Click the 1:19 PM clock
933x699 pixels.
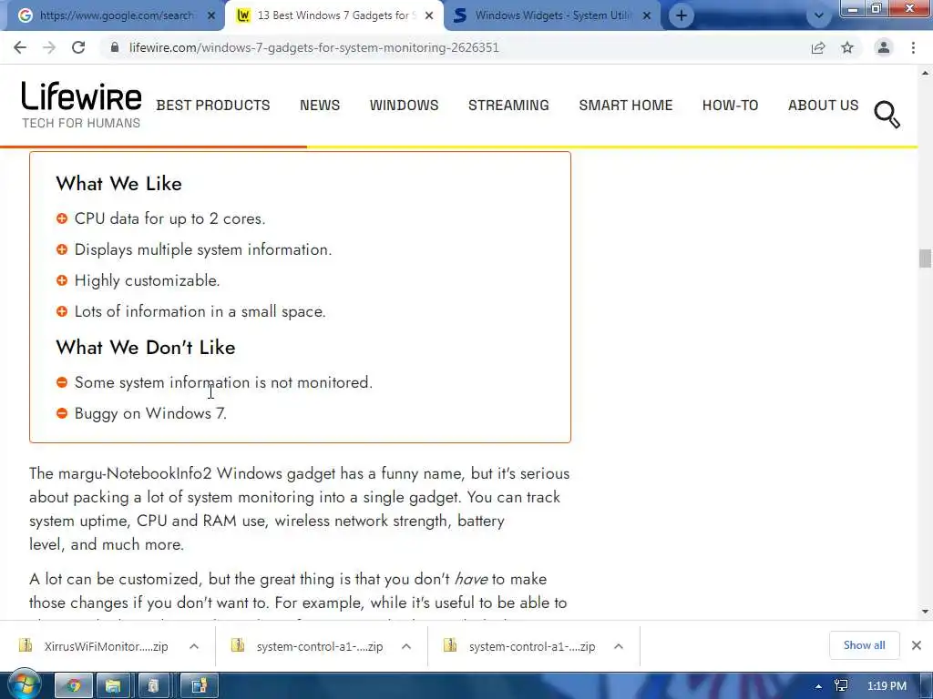tap(887, 686)
